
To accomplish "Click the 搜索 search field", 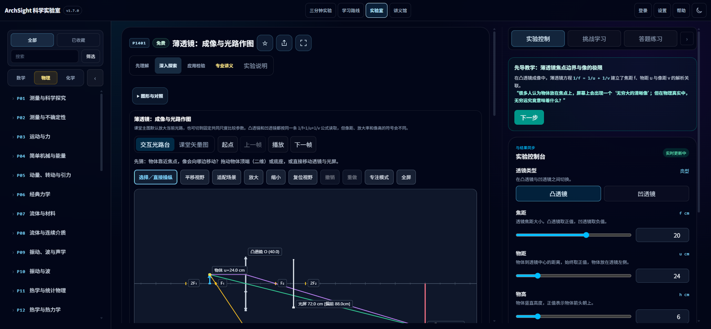I will click(44, 56).
